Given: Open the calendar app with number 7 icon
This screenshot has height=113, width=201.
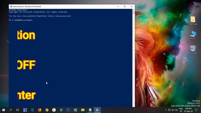Looking at the screenshot, I should pyautogui.click(x=25, y=110).
